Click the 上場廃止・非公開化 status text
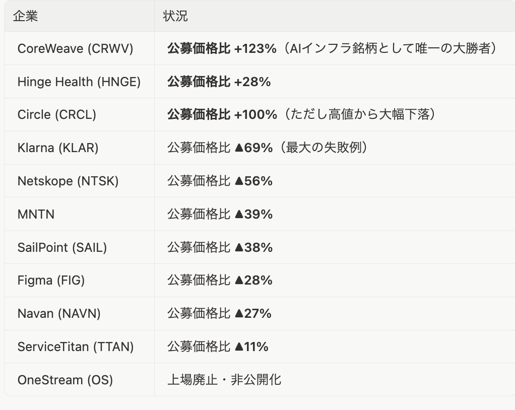The width and height of the screenshot is (515, 410). tap(224, 380)
